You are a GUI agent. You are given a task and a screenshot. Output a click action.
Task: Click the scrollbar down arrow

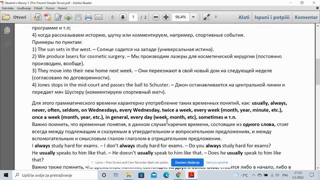click(x=318, y=168)
